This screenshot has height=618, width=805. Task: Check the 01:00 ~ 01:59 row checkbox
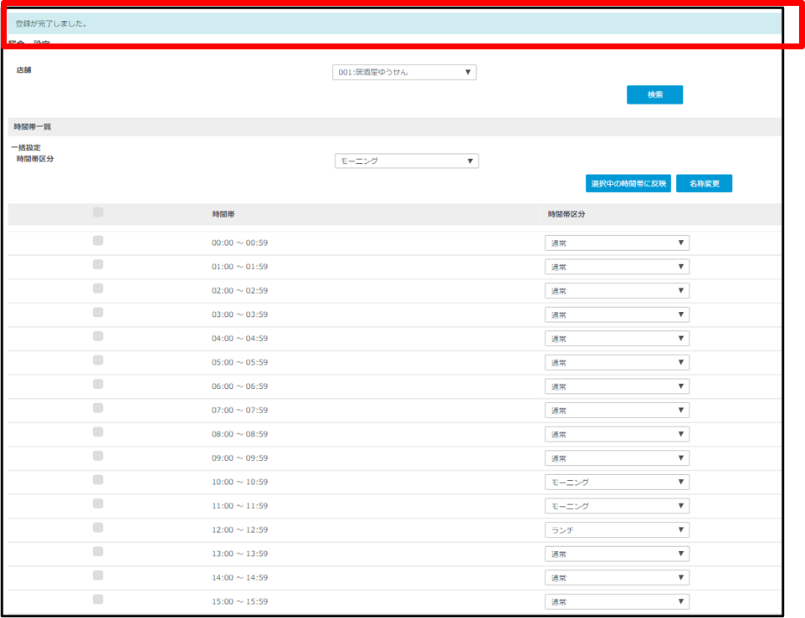pos(98,264)
